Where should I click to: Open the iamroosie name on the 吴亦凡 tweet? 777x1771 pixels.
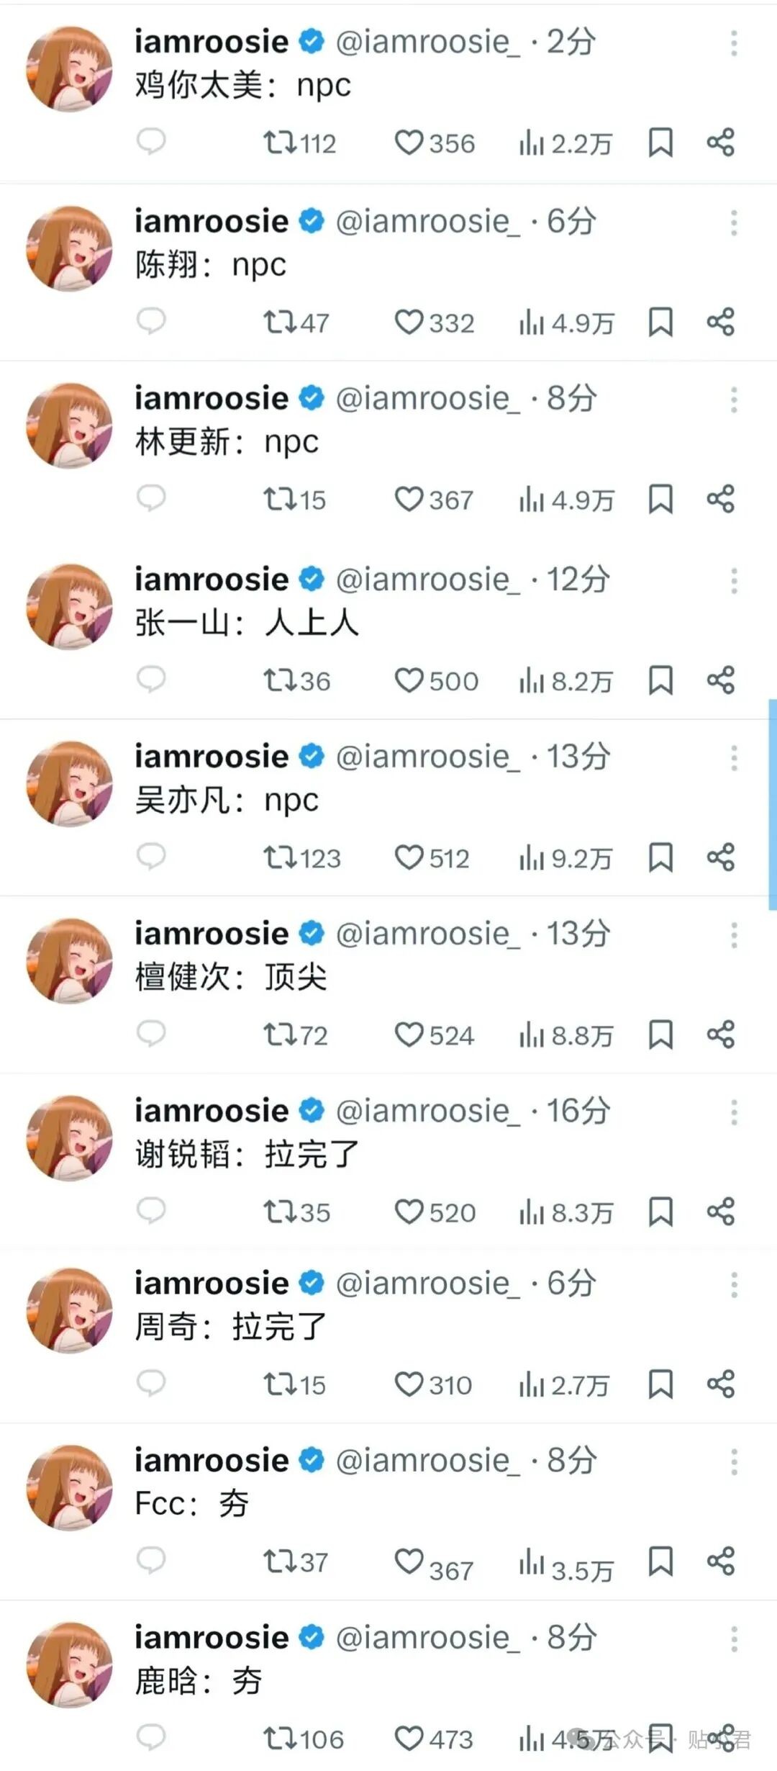tap(212, 757)
